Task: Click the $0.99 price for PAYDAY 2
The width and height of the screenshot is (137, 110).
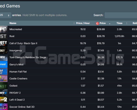Action: click(101, 93)
